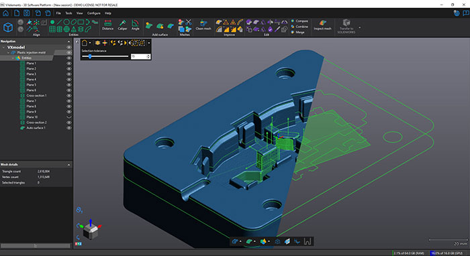
Task: Click the first Add surface icon
Action: point(148,26)
